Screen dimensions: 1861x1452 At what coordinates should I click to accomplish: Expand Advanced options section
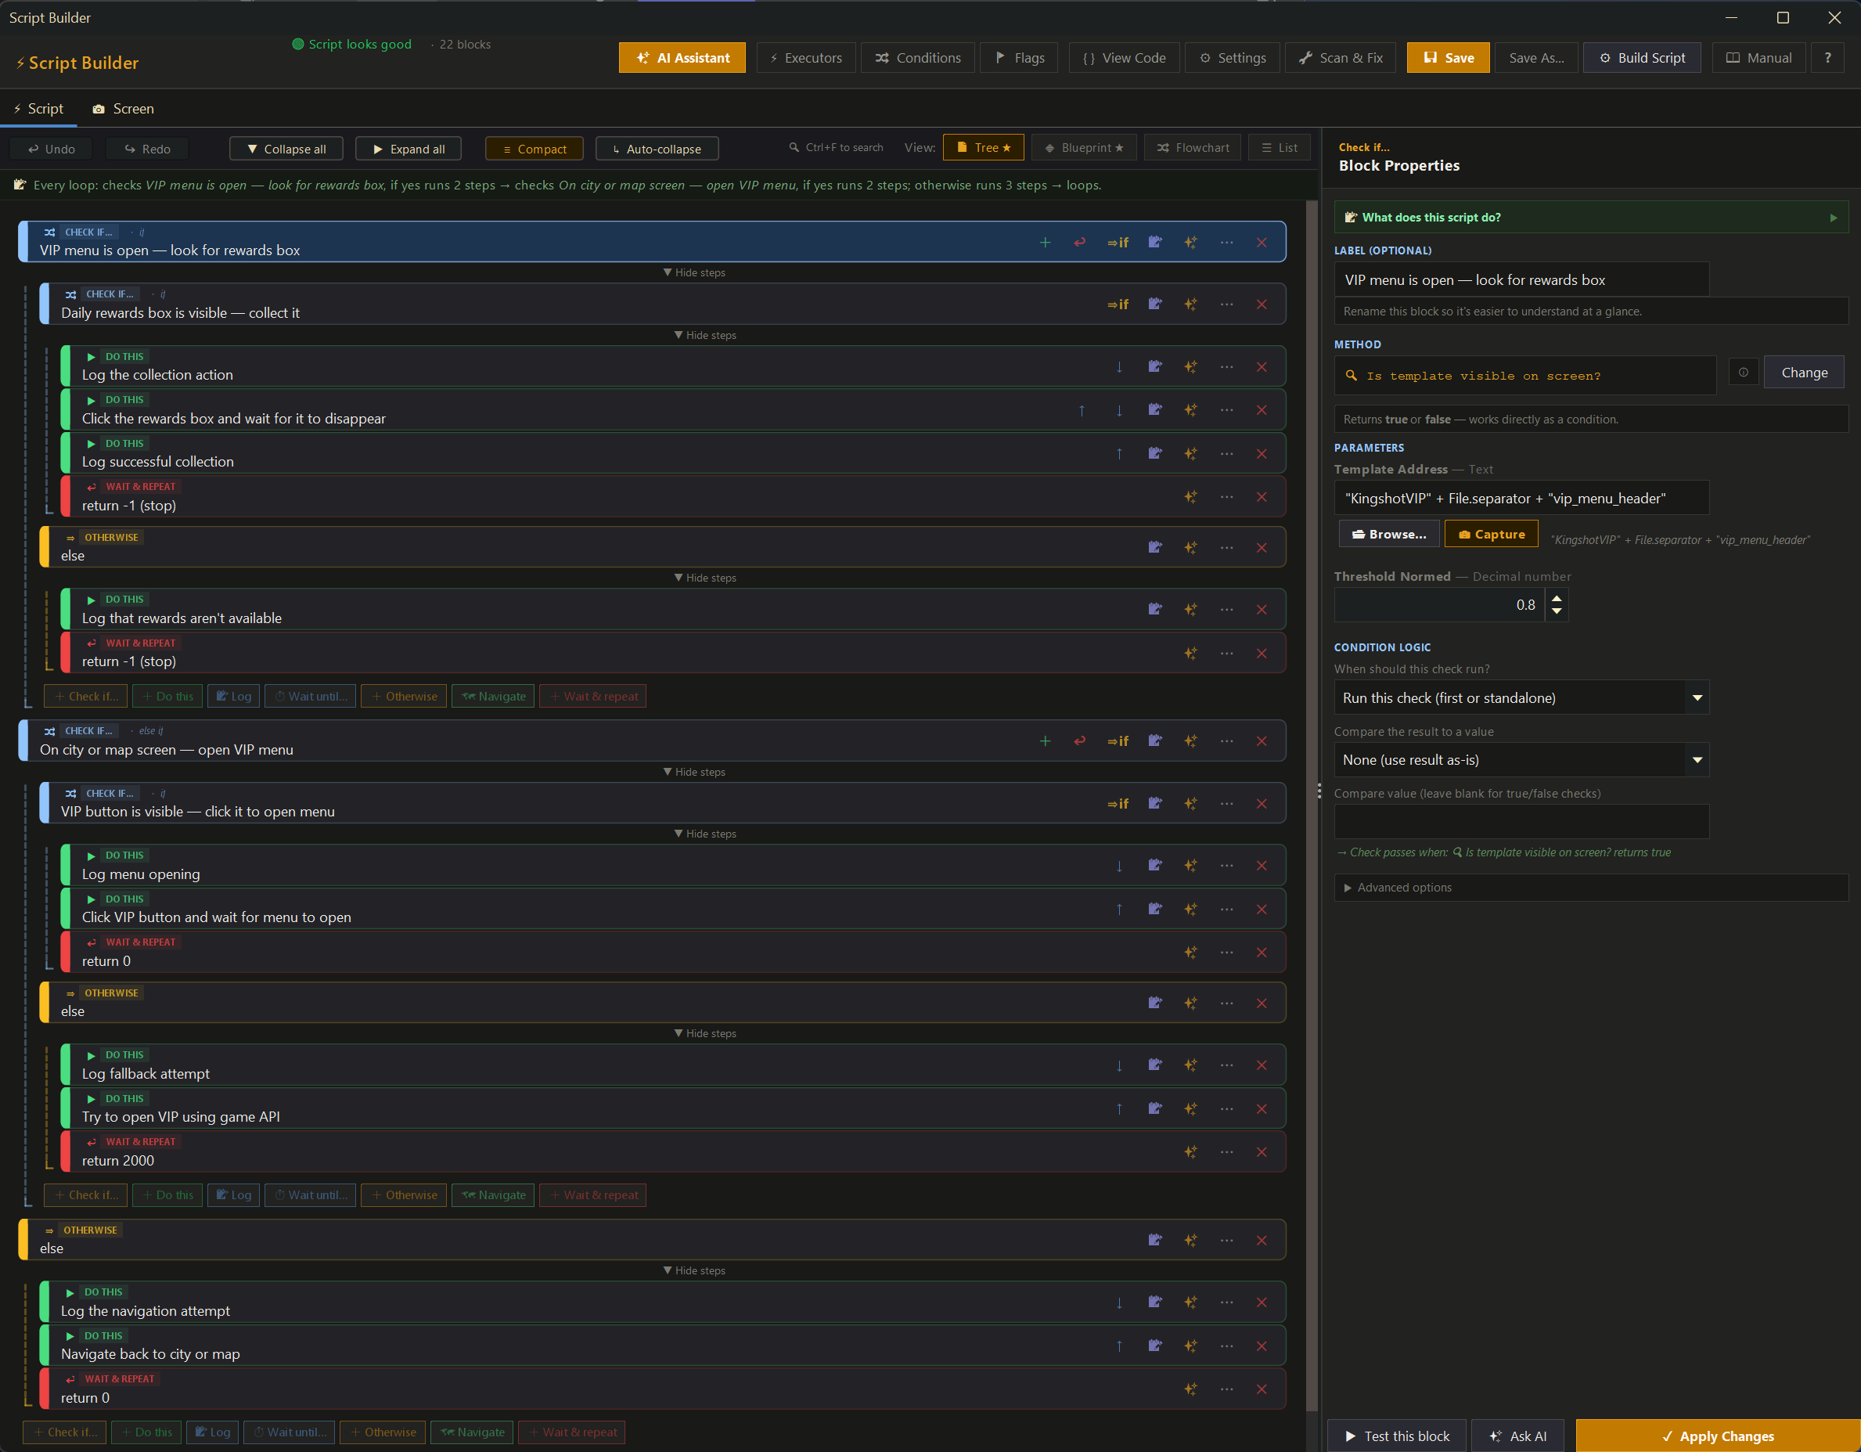1590,887
